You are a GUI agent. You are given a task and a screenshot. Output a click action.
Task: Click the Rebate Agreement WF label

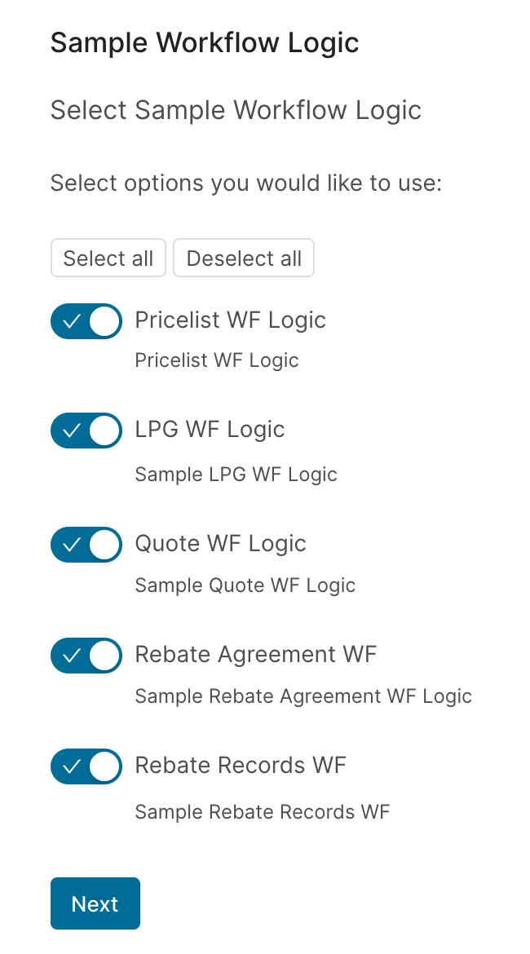tap(256, 655)
